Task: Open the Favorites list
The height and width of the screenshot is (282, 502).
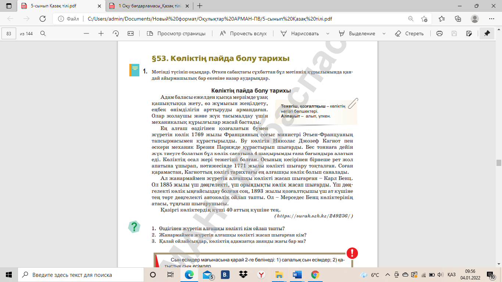Action: 441,19
